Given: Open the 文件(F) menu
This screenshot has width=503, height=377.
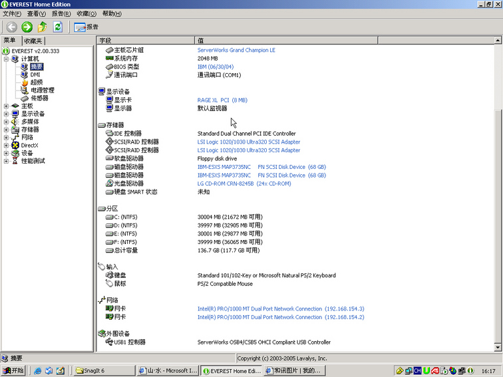Looking at the screenshot, I should click(x=12, y=14).
